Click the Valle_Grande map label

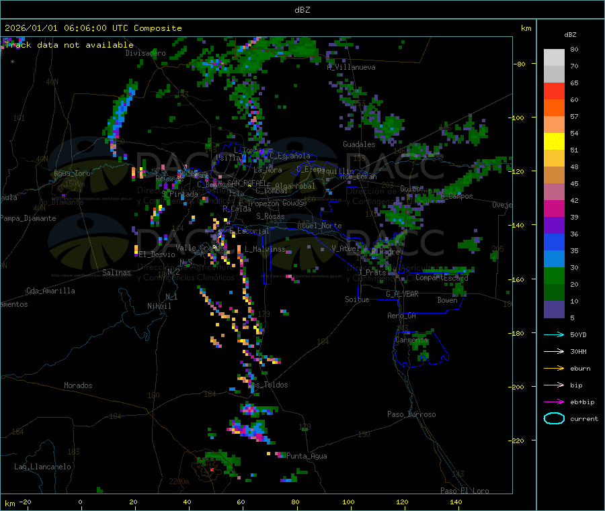(200, 248)
